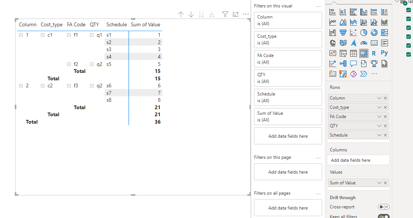Insert the Filled map visual
Screen dimensions: 413x218
(x=343, y=43)
